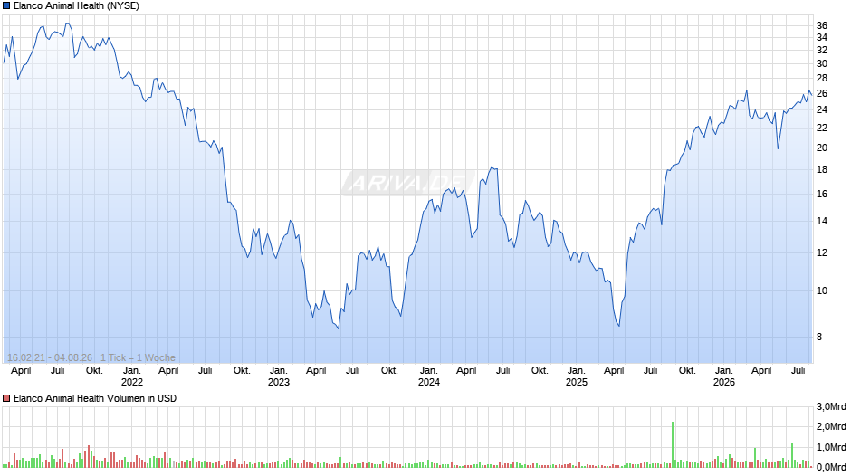Click the volume axis label 2,0Mrd
Screen dimensions: 851x476
(x=831, y=426)
